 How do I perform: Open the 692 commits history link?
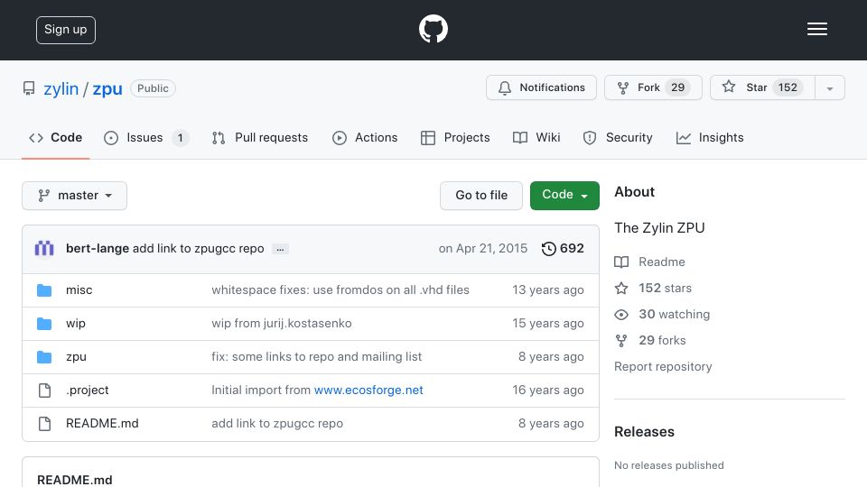(563, 249)
